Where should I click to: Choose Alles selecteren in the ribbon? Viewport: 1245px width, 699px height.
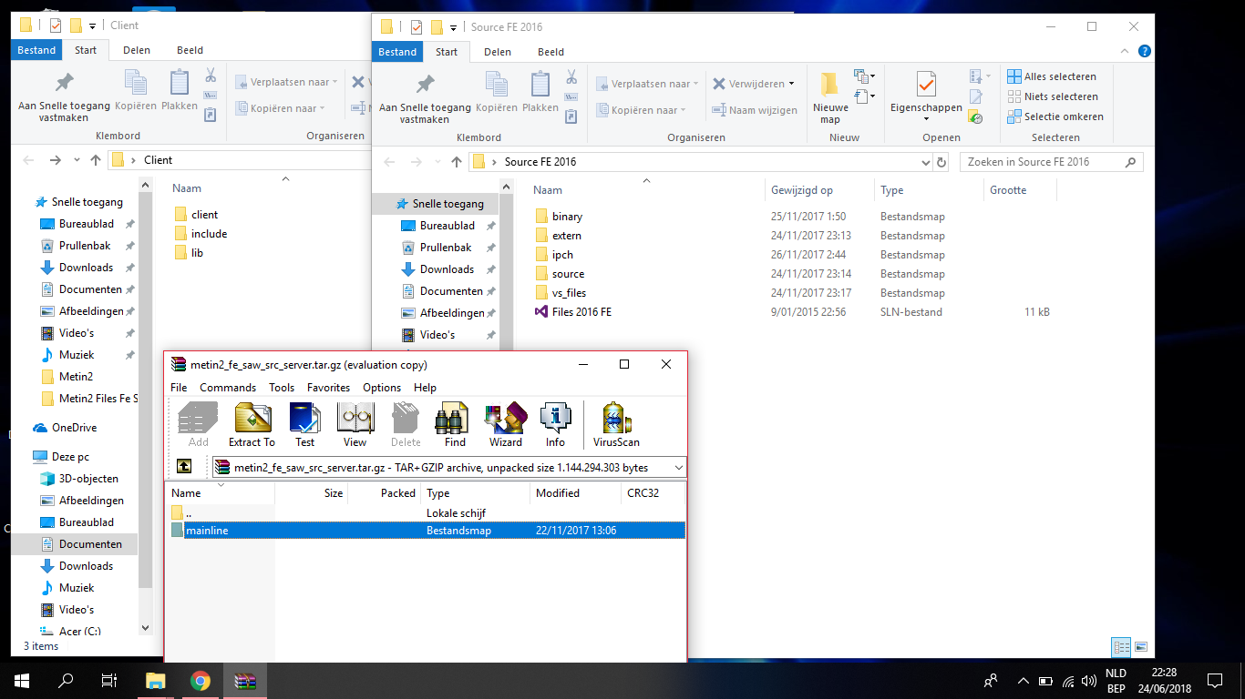coord(1052,76)
